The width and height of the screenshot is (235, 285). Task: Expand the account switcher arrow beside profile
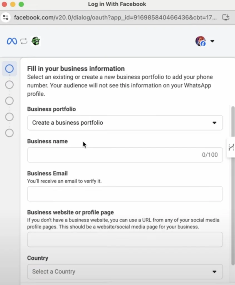212,41
